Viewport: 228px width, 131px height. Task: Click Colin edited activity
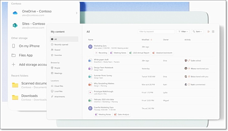[x=193, y=61]
